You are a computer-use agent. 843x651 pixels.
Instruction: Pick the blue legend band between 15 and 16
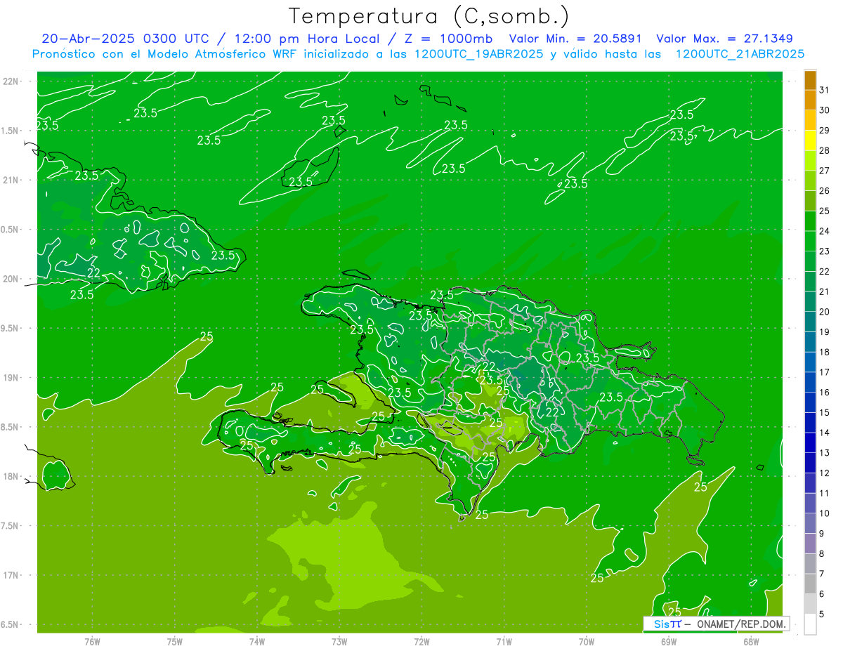810,402
